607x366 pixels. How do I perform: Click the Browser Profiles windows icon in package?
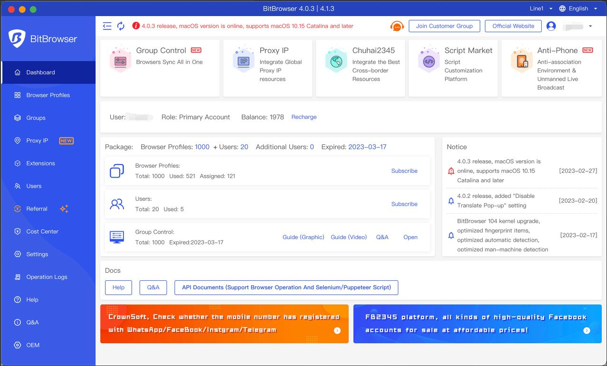(117, 171)
